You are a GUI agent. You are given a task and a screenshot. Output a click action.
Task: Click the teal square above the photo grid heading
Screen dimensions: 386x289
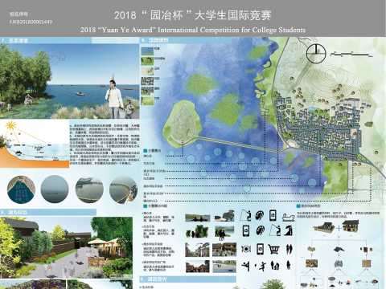point(146,206)
